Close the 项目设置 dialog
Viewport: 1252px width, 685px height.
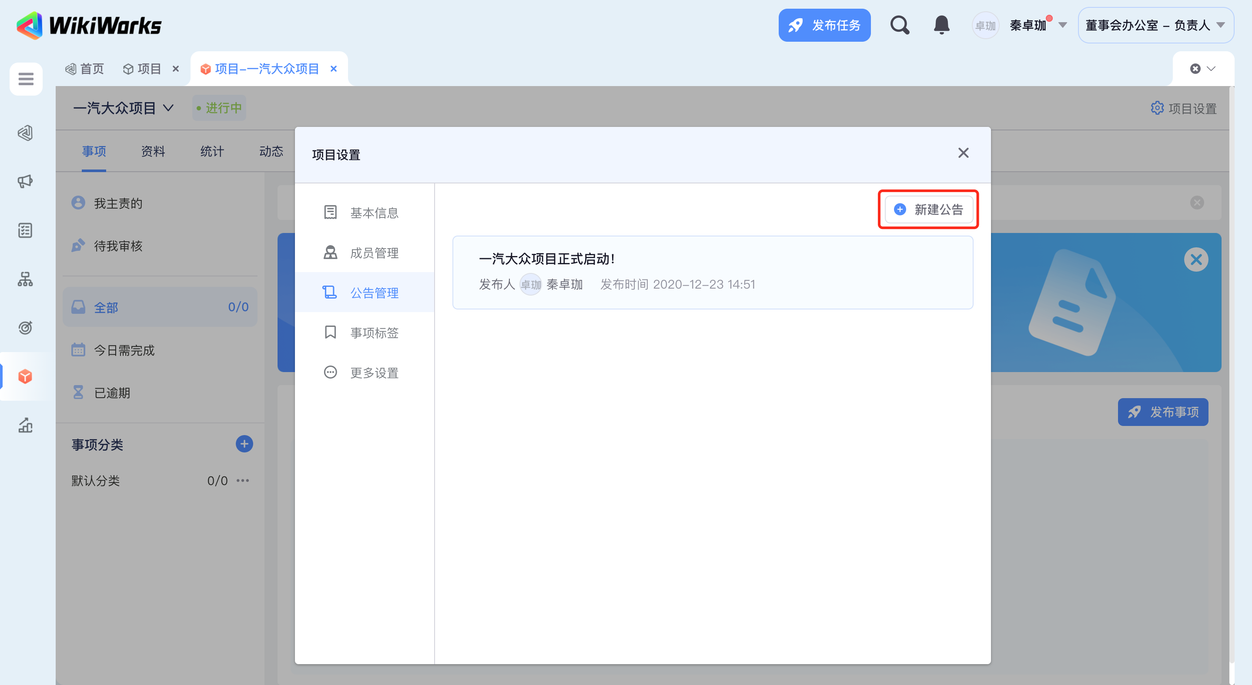point(963,153)
